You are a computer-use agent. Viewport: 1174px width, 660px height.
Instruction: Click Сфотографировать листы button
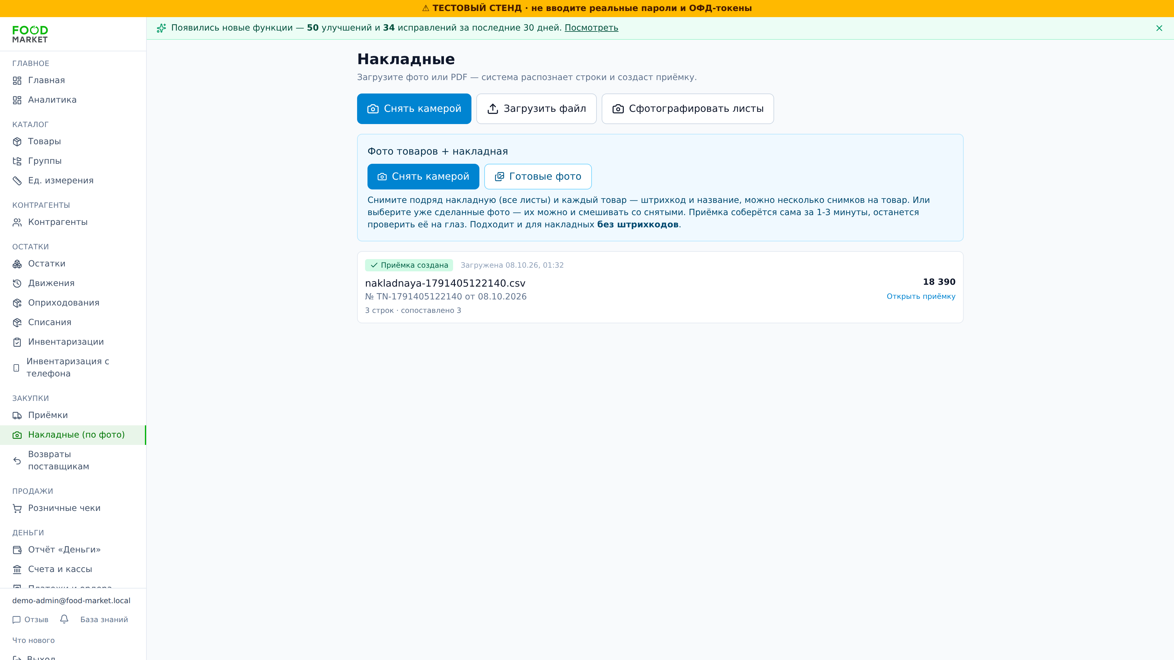[x=688, y=109]
